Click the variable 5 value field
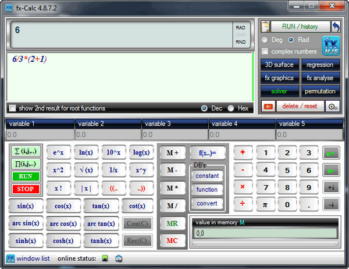This screenshot has height=269, width=349. click(x=309, y=134)
